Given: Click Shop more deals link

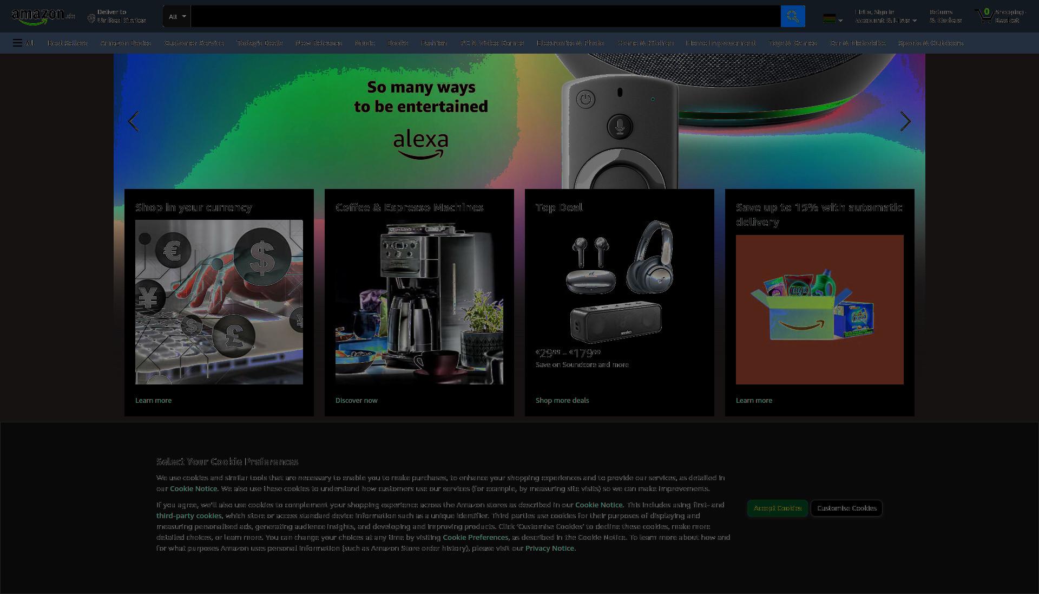Looking at the screenshot, I should tap(562, 401).
